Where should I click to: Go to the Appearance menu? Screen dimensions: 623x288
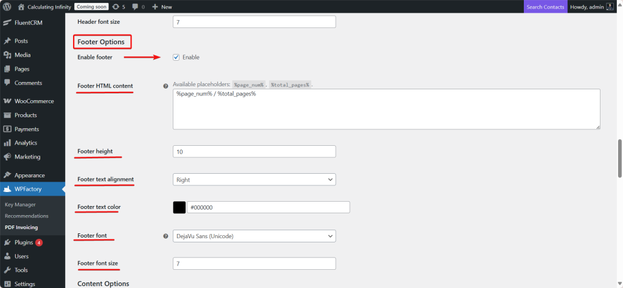pos(29,175)
